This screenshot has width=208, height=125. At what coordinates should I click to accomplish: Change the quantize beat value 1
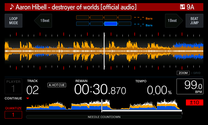click(14, 115)
